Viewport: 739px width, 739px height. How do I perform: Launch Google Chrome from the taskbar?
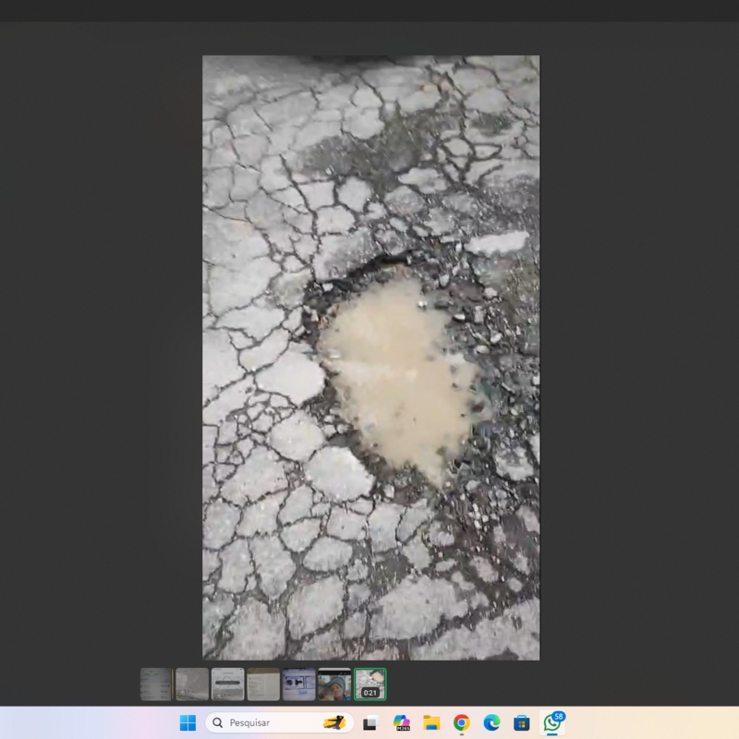[461, 722]
